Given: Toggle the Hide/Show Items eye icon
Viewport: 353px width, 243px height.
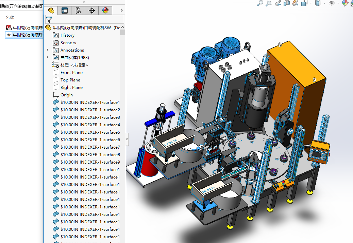Looking at the screenshot, I should click(331, 3).
